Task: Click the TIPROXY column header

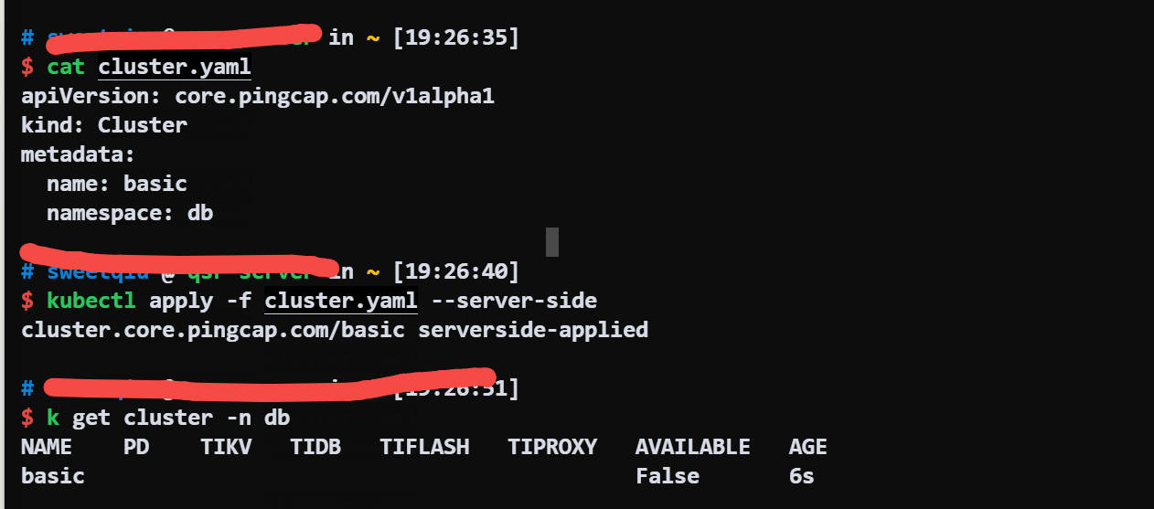Action: pos(552,447)
